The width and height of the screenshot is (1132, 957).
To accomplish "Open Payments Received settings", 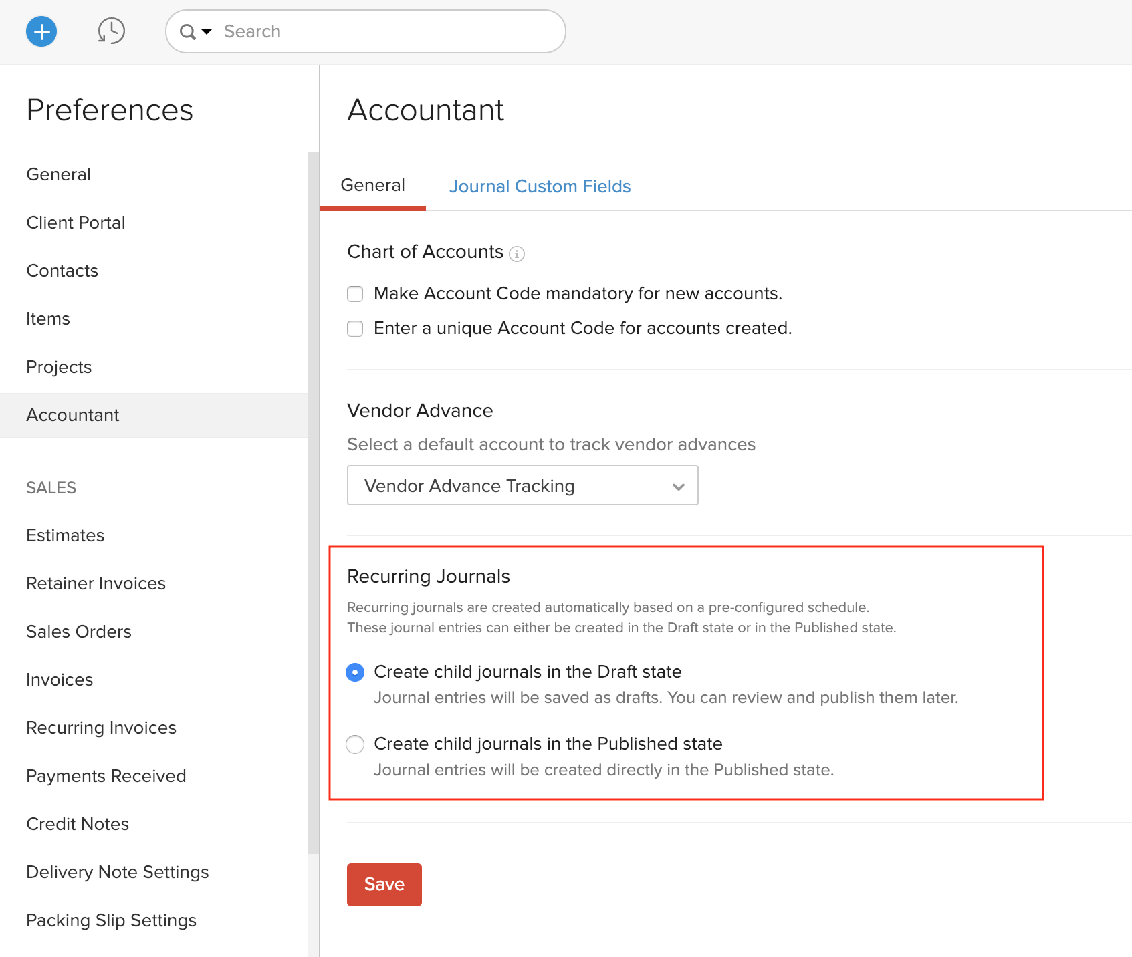I will tap(106, 776).
